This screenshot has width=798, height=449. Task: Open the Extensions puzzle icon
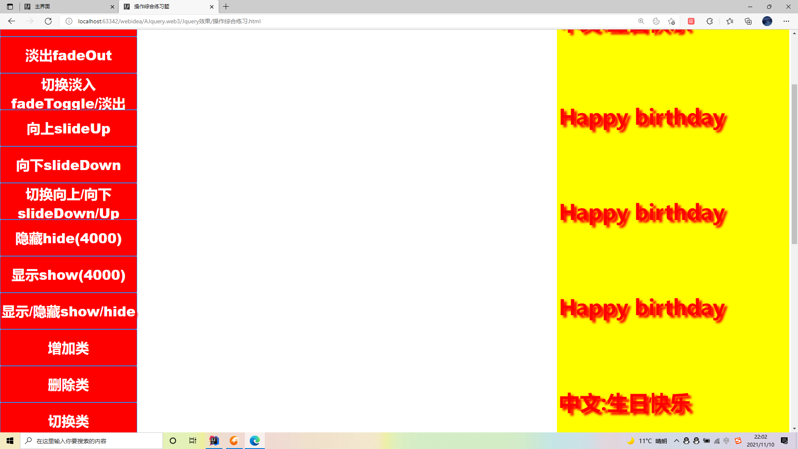[709, 21]
